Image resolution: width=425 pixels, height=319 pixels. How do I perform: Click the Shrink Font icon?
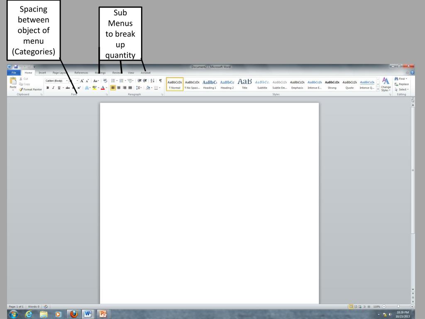[87, 81]
